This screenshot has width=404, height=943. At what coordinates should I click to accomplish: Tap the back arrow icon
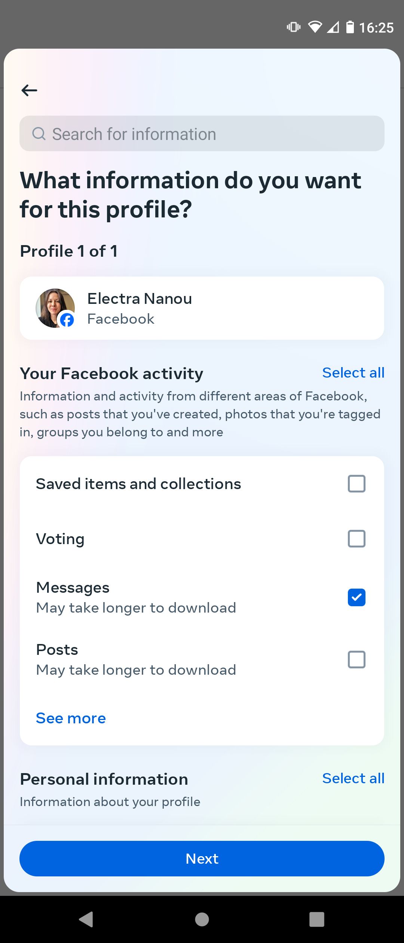click(29, 90)
